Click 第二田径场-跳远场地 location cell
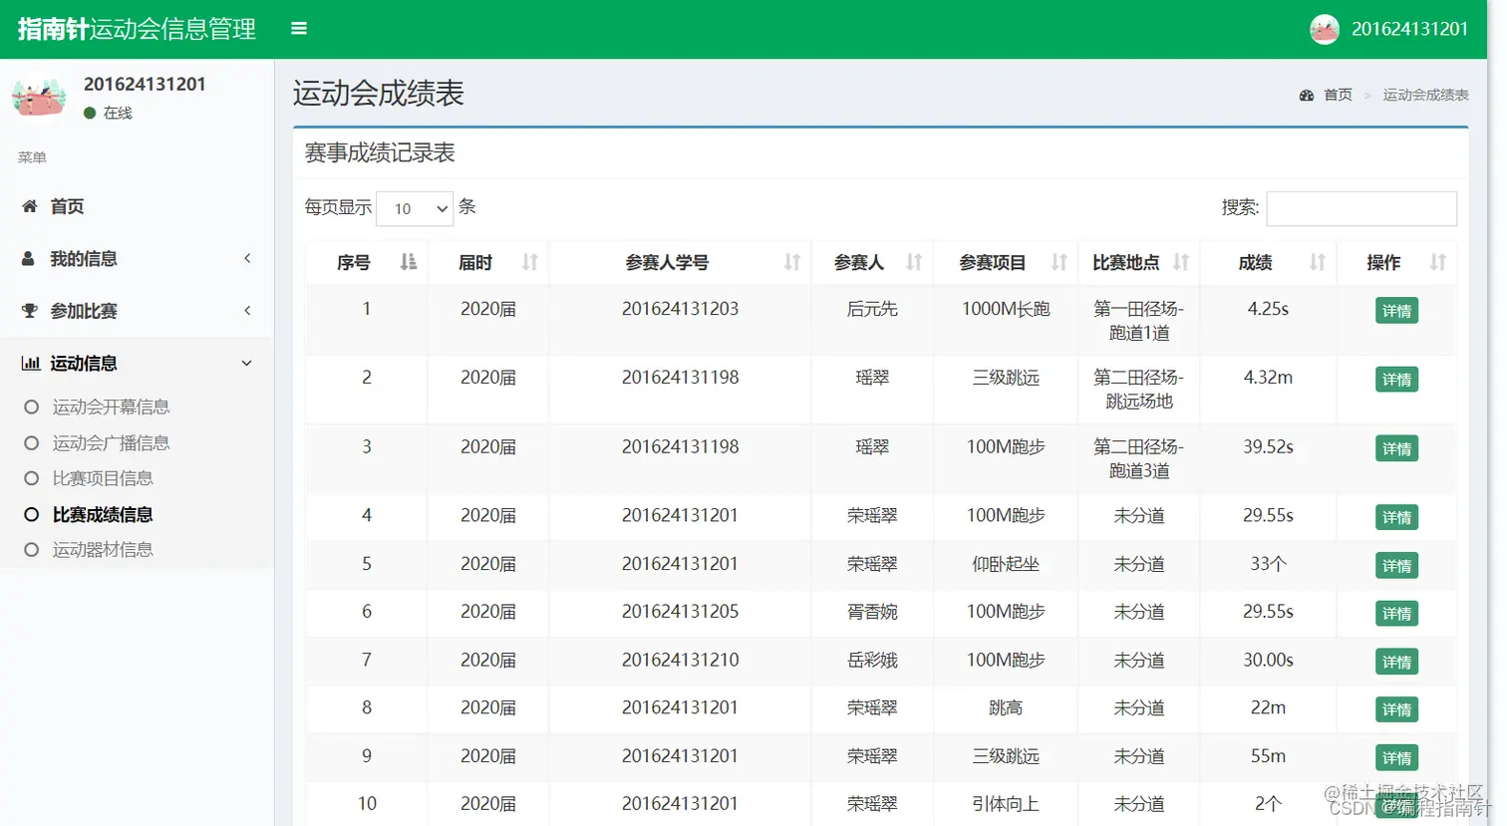The width and height of the screenshot is (1507, 826). pyautogui.click(x=1138, y=390)
